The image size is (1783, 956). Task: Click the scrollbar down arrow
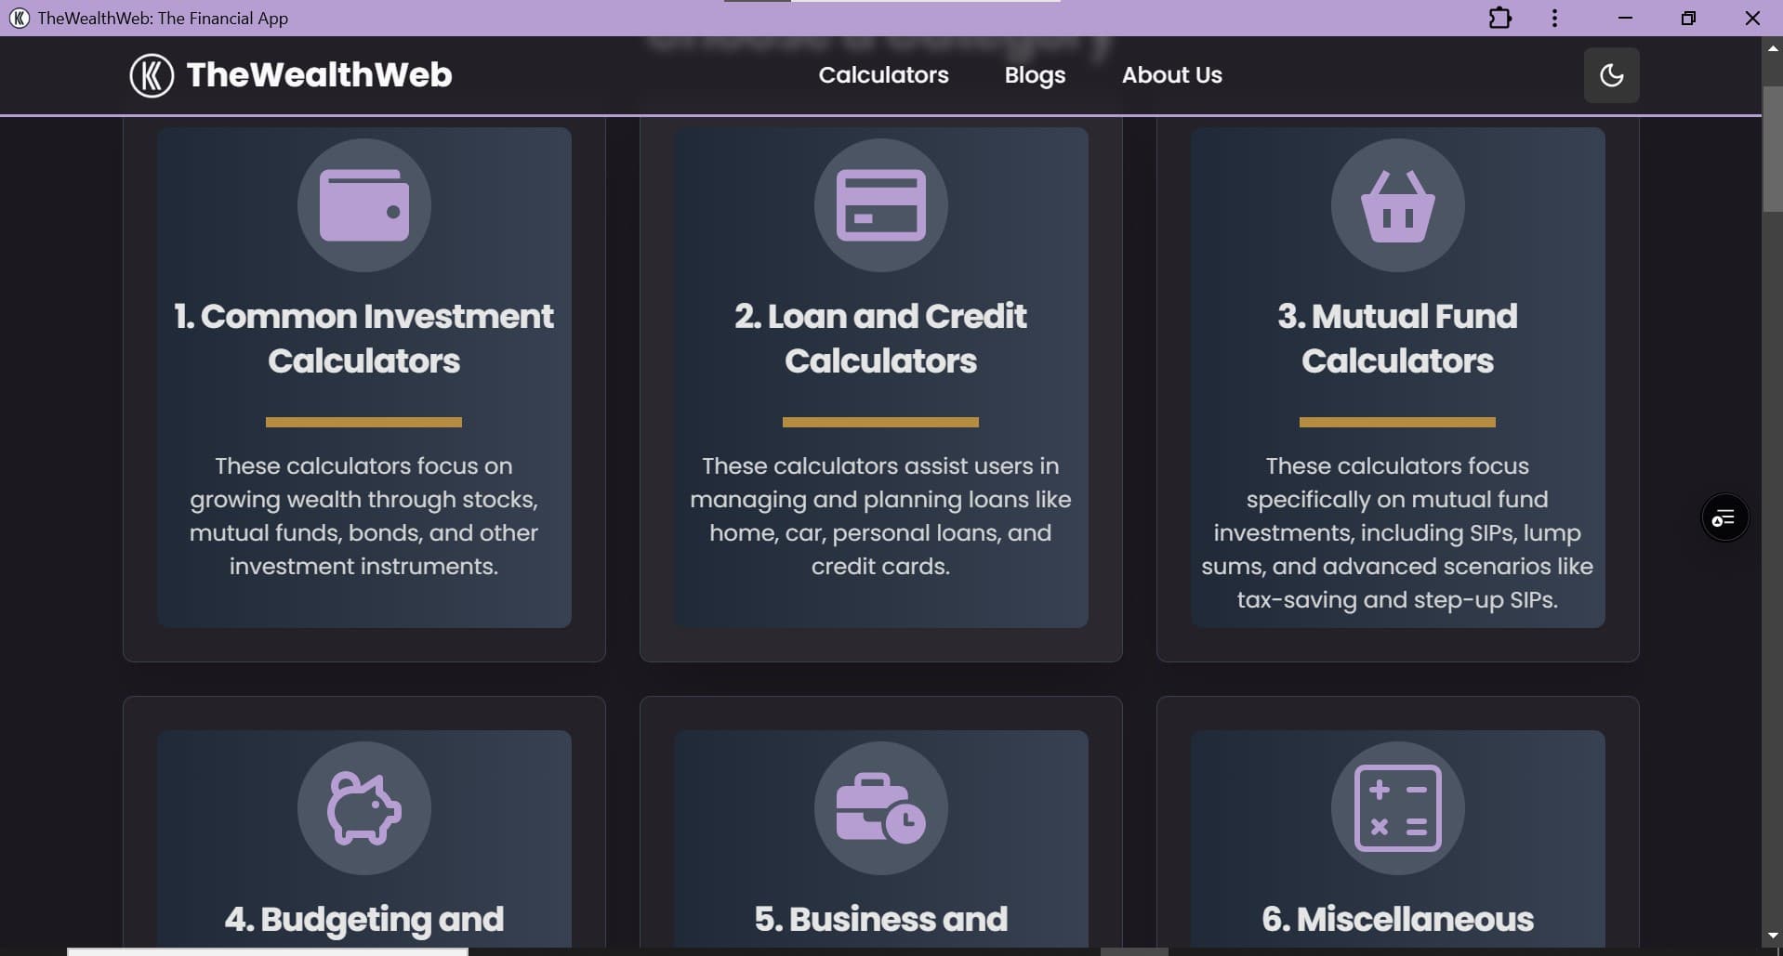(x=1772, y=936)
